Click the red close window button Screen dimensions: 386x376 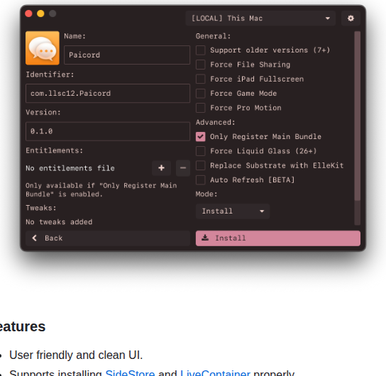28,13
